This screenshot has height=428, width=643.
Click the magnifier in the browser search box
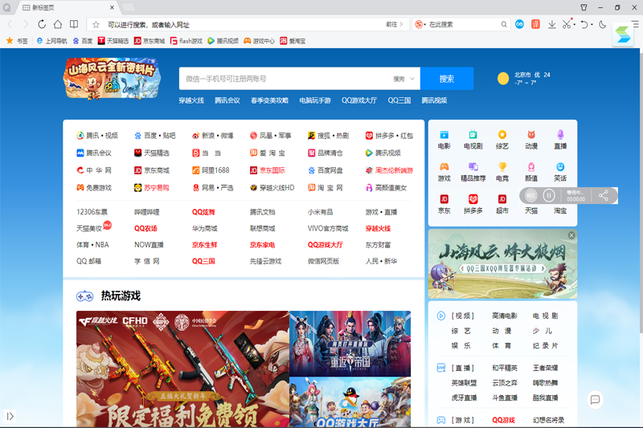click(504, 25)
